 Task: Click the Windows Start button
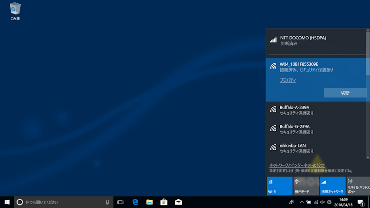coord(7,202)
